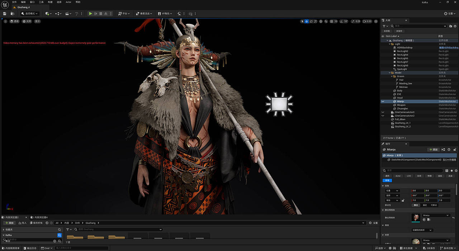
Task: Open the 显示 show flags menu
Action: pyautogui.click(x=37, y=21)
